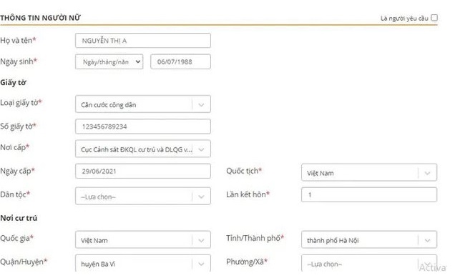Tick the 'Là người yêu cầu' checkbox

click(434, 18)
